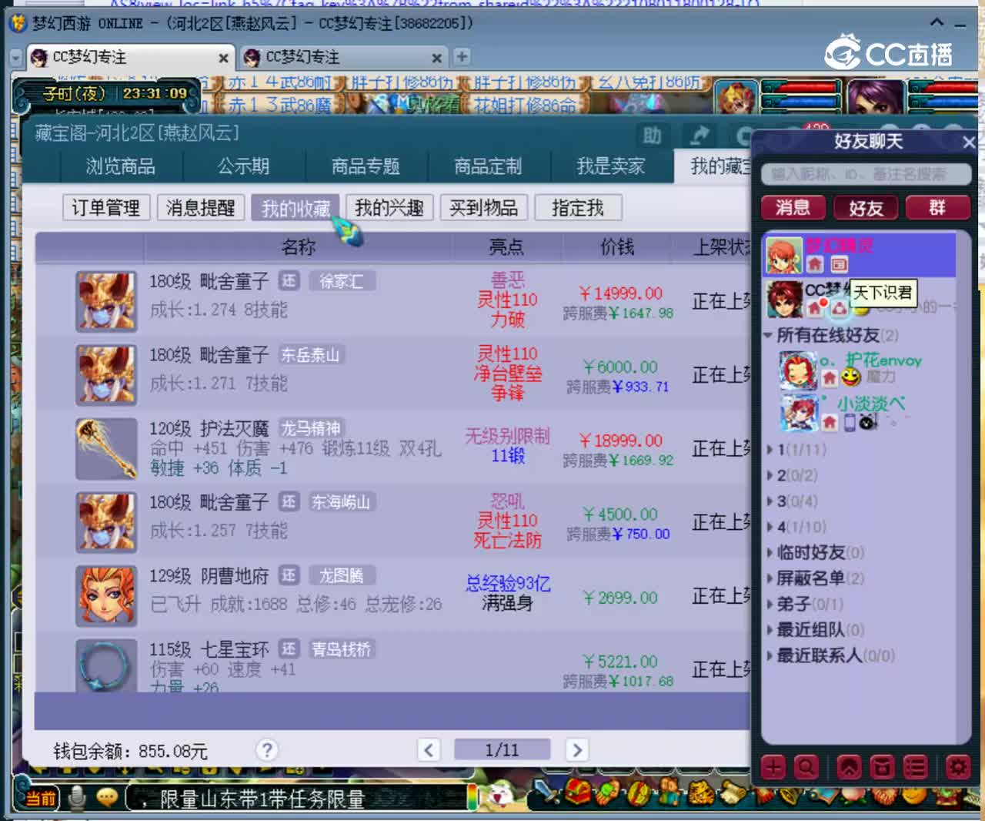Switch to the 浏览商品 tab

(x=121, y=166)
